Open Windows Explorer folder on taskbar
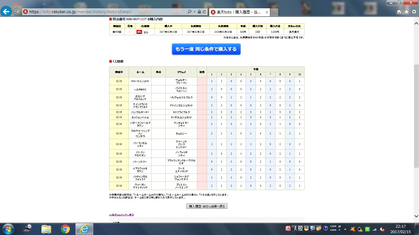 point(46,229)
